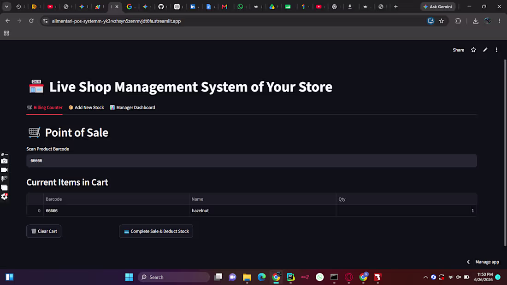Open the taskbar clock showing 11:50 PM

(x=483, y=277)
